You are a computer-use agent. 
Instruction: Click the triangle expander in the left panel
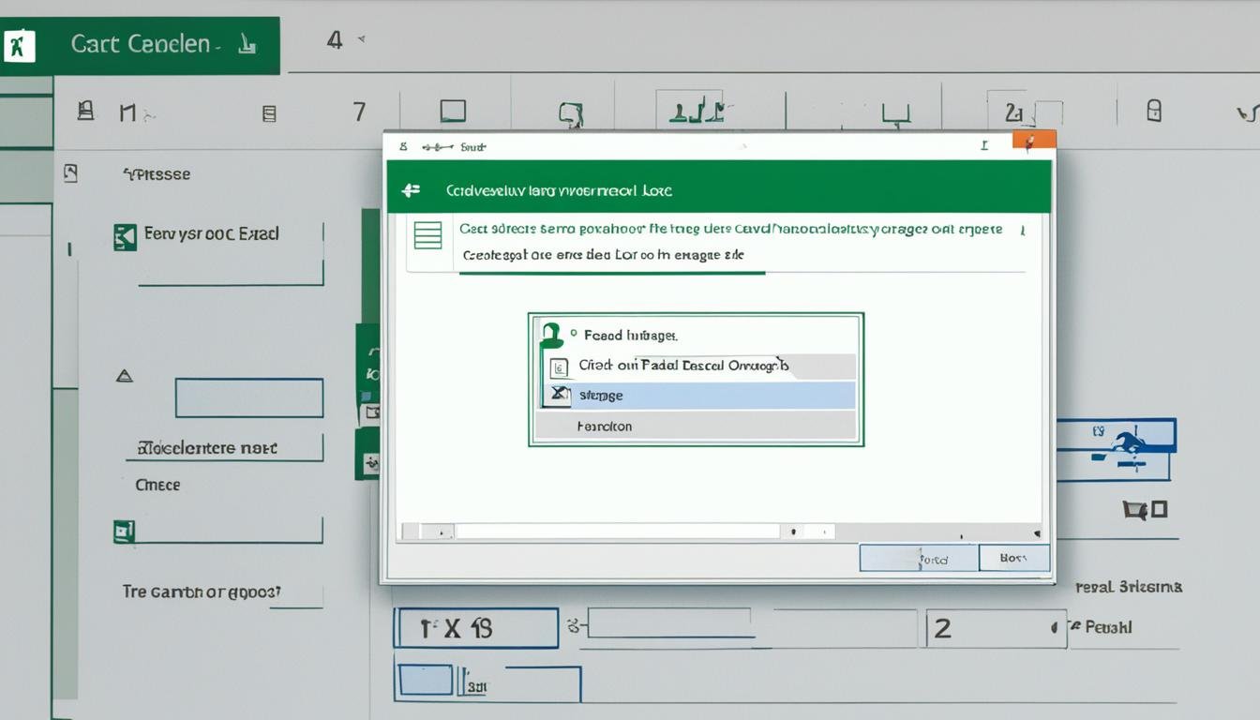coord(124,377)
